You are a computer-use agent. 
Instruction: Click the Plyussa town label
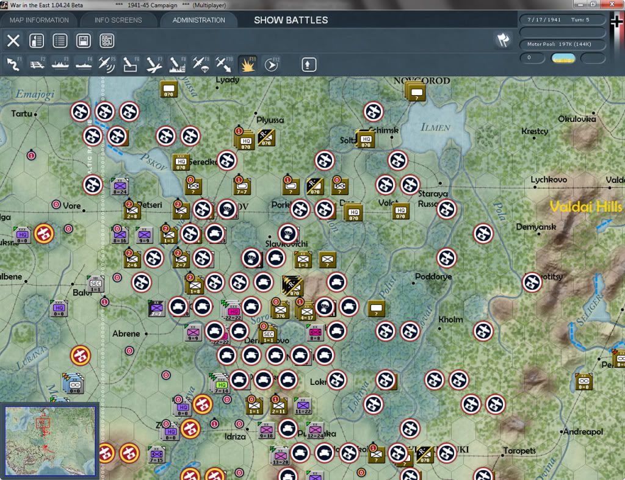pos(270,120)
